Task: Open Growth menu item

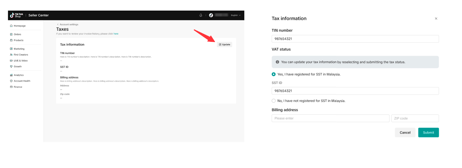Action: click(18, 66)
